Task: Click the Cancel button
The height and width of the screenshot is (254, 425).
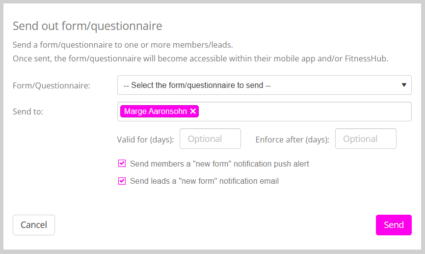Action: click(34, 225)
